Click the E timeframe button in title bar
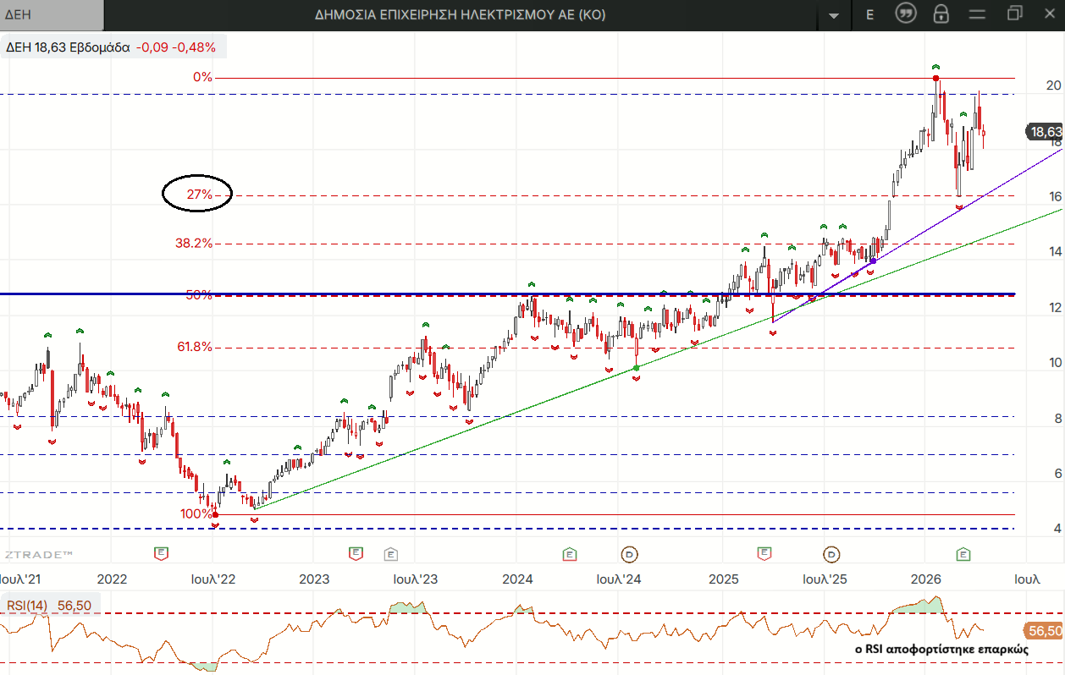The height and width of the screenshot is (675, 1065). click(869, 14)
